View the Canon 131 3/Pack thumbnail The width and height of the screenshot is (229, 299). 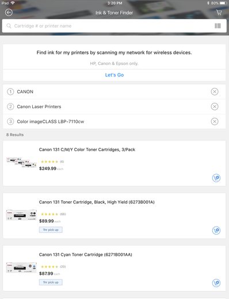click(21, 162)
